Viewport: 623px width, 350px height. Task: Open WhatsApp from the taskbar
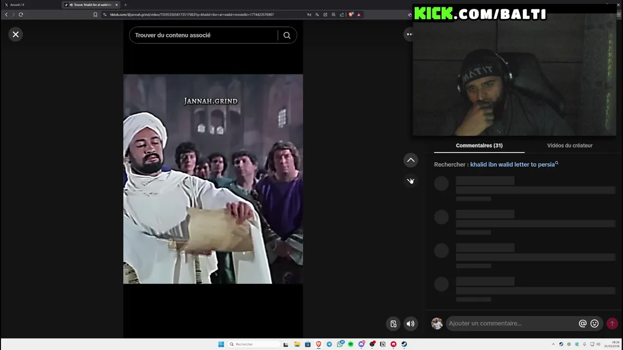coord(340,344)
